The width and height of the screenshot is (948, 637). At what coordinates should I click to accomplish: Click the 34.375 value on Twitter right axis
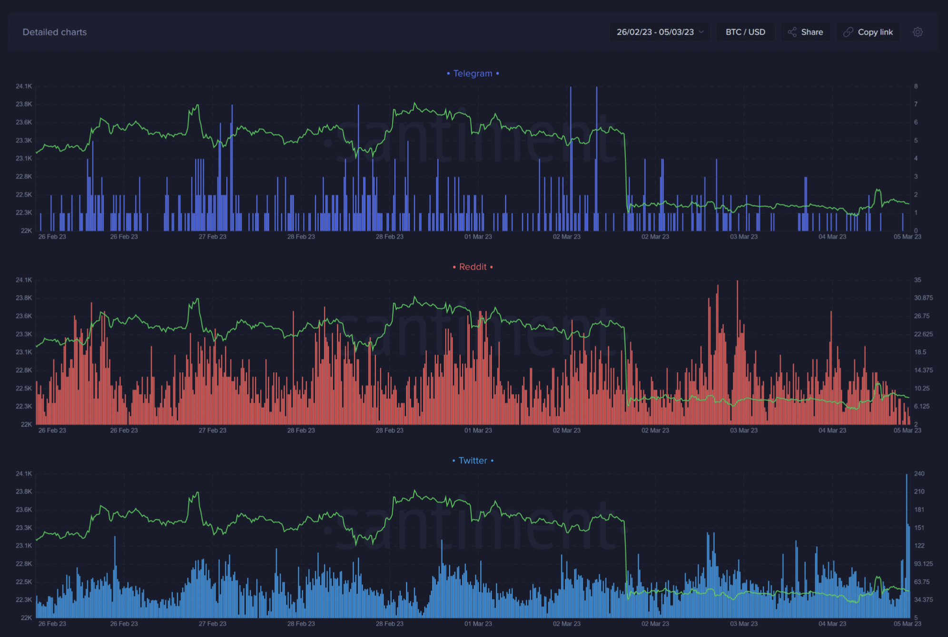point(923,600)
